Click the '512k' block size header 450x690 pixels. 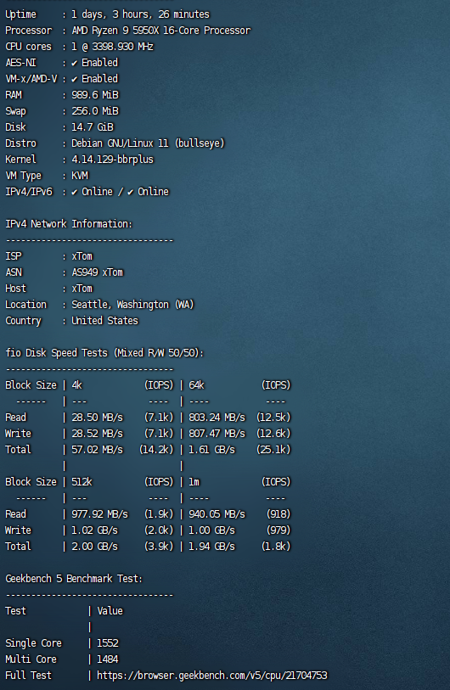pyautogui.click(x=82, y=482)
